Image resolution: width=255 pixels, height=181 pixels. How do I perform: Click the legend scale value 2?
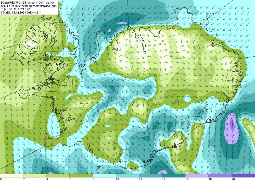point(24,179)
